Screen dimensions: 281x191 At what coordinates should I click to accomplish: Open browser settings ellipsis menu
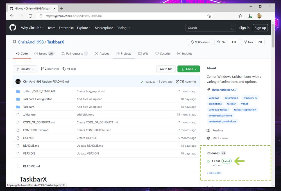269,16
